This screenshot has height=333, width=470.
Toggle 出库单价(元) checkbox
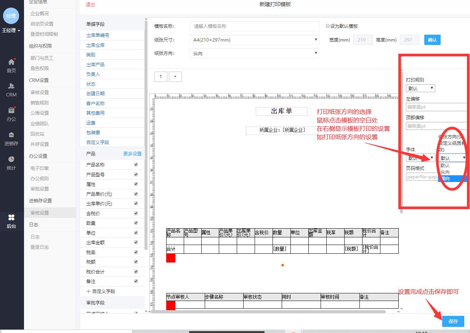[136, 203]
